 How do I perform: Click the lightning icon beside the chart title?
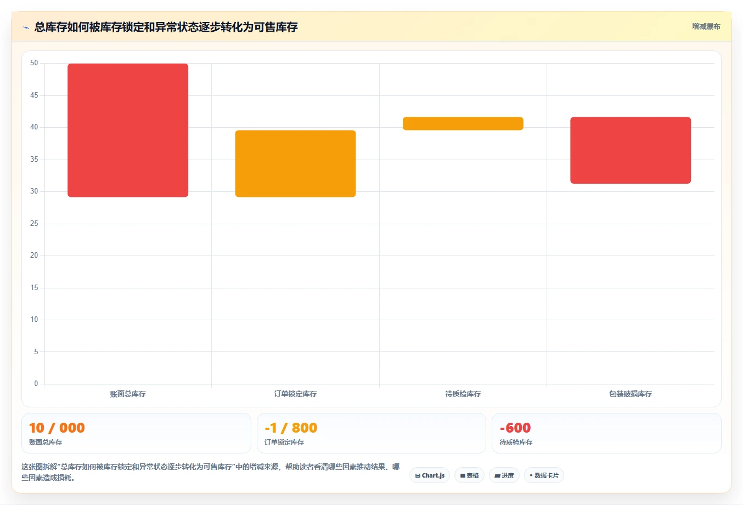click(26, 27)
